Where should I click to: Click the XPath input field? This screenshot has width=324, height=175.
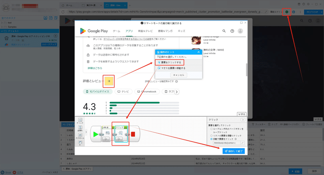tap(227, 143)
